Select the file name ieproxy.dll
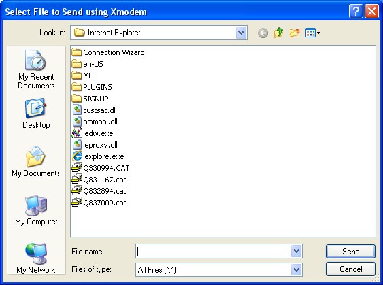The image size is (383, 285). point(100,145)
